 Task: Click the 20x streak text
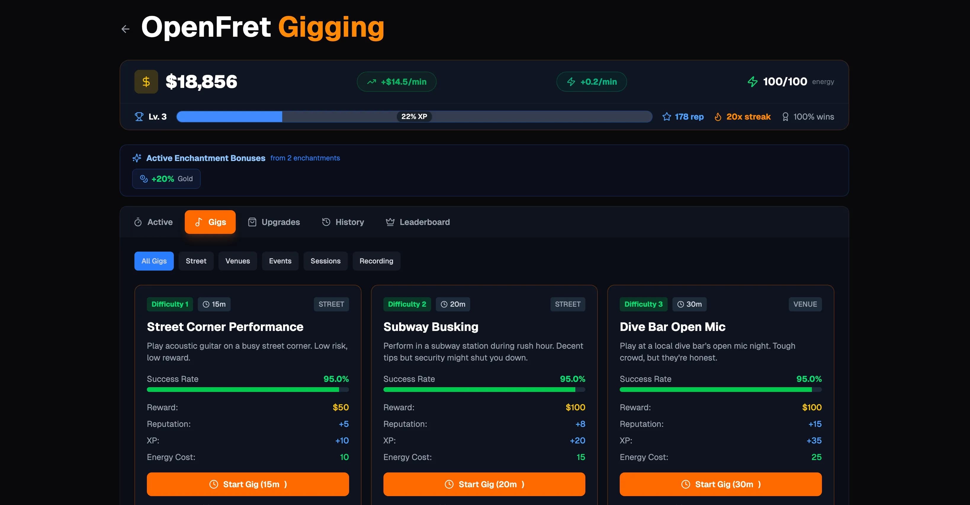pos(749,117)
